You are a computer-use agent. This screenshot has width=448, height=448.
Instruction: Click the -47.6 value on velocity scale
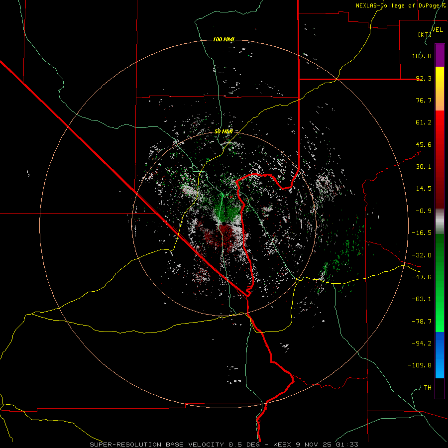422,277
